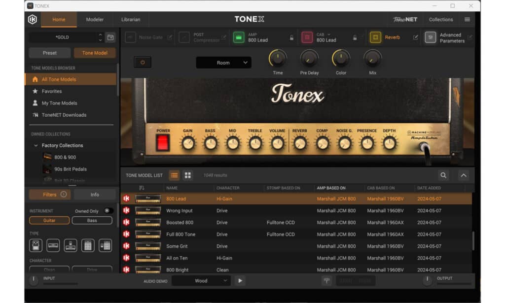The width and height of the screenshot is (505, 303).
Task: Collapse the Factory Collections tree
Action: [x=36, y=146]
